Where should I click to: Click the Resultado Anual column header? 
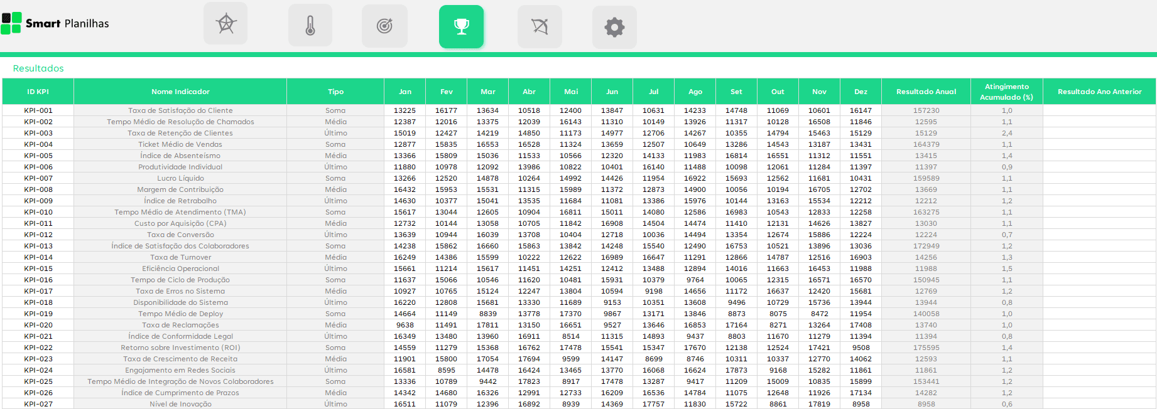pyautogui.click(x=926, y=92)
